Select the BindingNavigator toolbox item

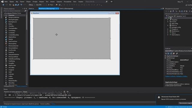(x=13, y=19)
